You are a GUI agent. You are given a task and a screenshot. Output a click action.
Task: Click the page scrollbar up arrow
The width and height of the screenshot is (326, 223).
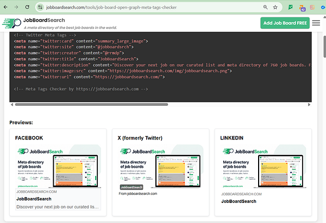click(324, 17)
